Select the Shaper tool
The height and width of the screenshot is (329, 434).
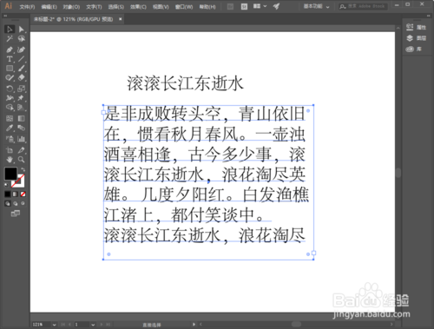[10, 78]
